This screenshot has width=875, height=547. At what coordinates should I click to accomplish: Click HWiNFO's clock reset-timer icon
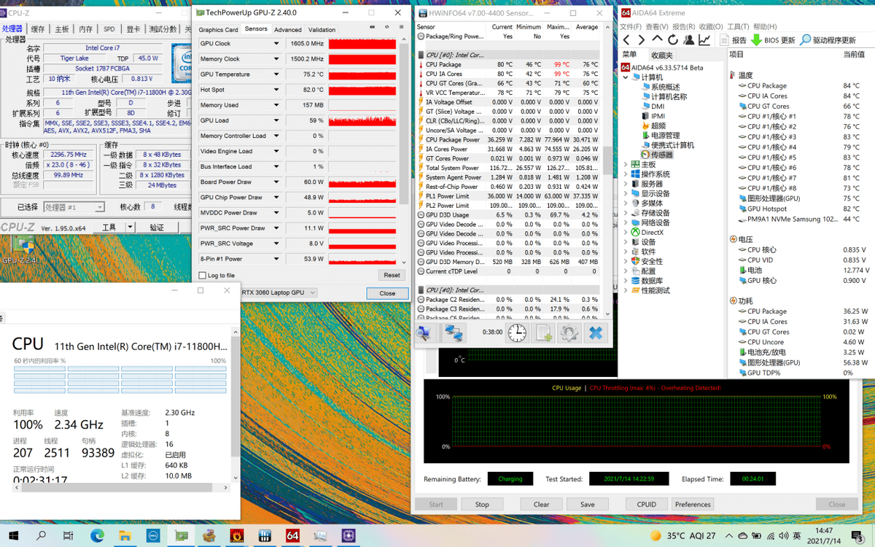pyautogui.click(x=517, y=333)
